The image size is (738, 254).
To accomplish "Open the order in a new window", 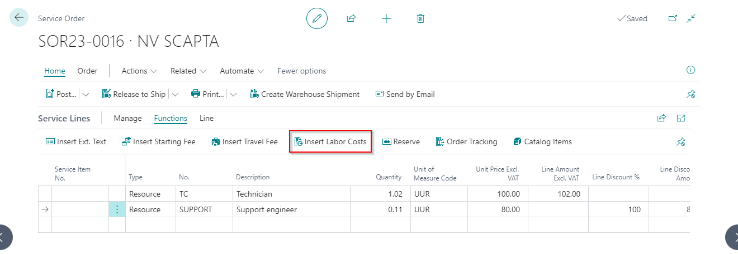I will click(673, 18).
